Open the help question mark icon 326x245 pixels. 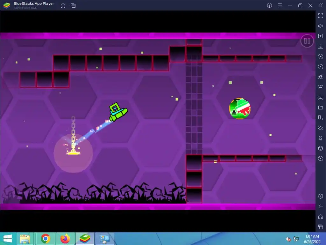click(x=269, y=5)
